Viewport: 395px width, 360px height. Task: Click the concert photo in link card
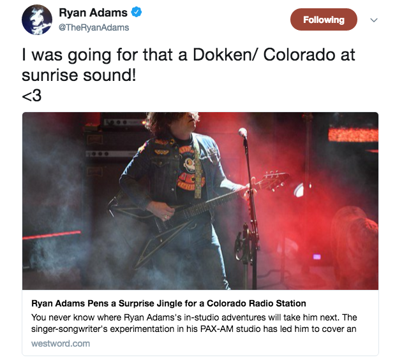click(x=200, y=201)
